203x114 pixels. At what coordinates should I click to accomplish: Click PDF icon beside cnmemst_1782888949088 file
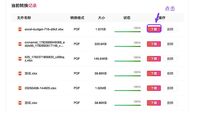[x=20, y=44]
